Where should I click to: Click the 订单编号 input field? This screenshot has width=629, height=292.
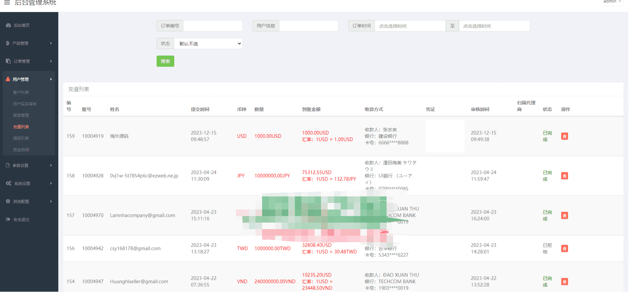213,26
